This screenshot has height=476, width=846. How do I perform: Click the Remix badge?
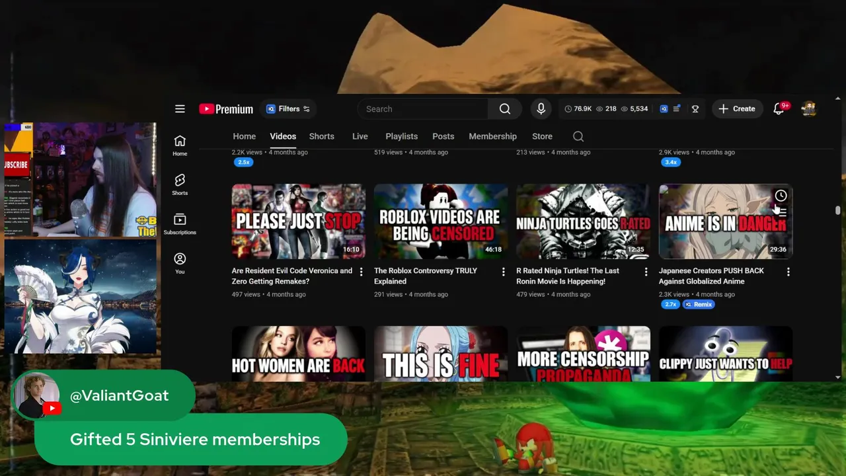coord(699,304)
